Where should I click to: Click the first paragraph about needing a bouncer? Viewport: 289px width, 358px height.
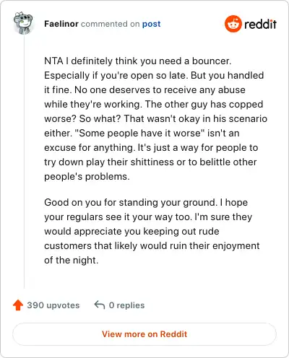(155, 118)
